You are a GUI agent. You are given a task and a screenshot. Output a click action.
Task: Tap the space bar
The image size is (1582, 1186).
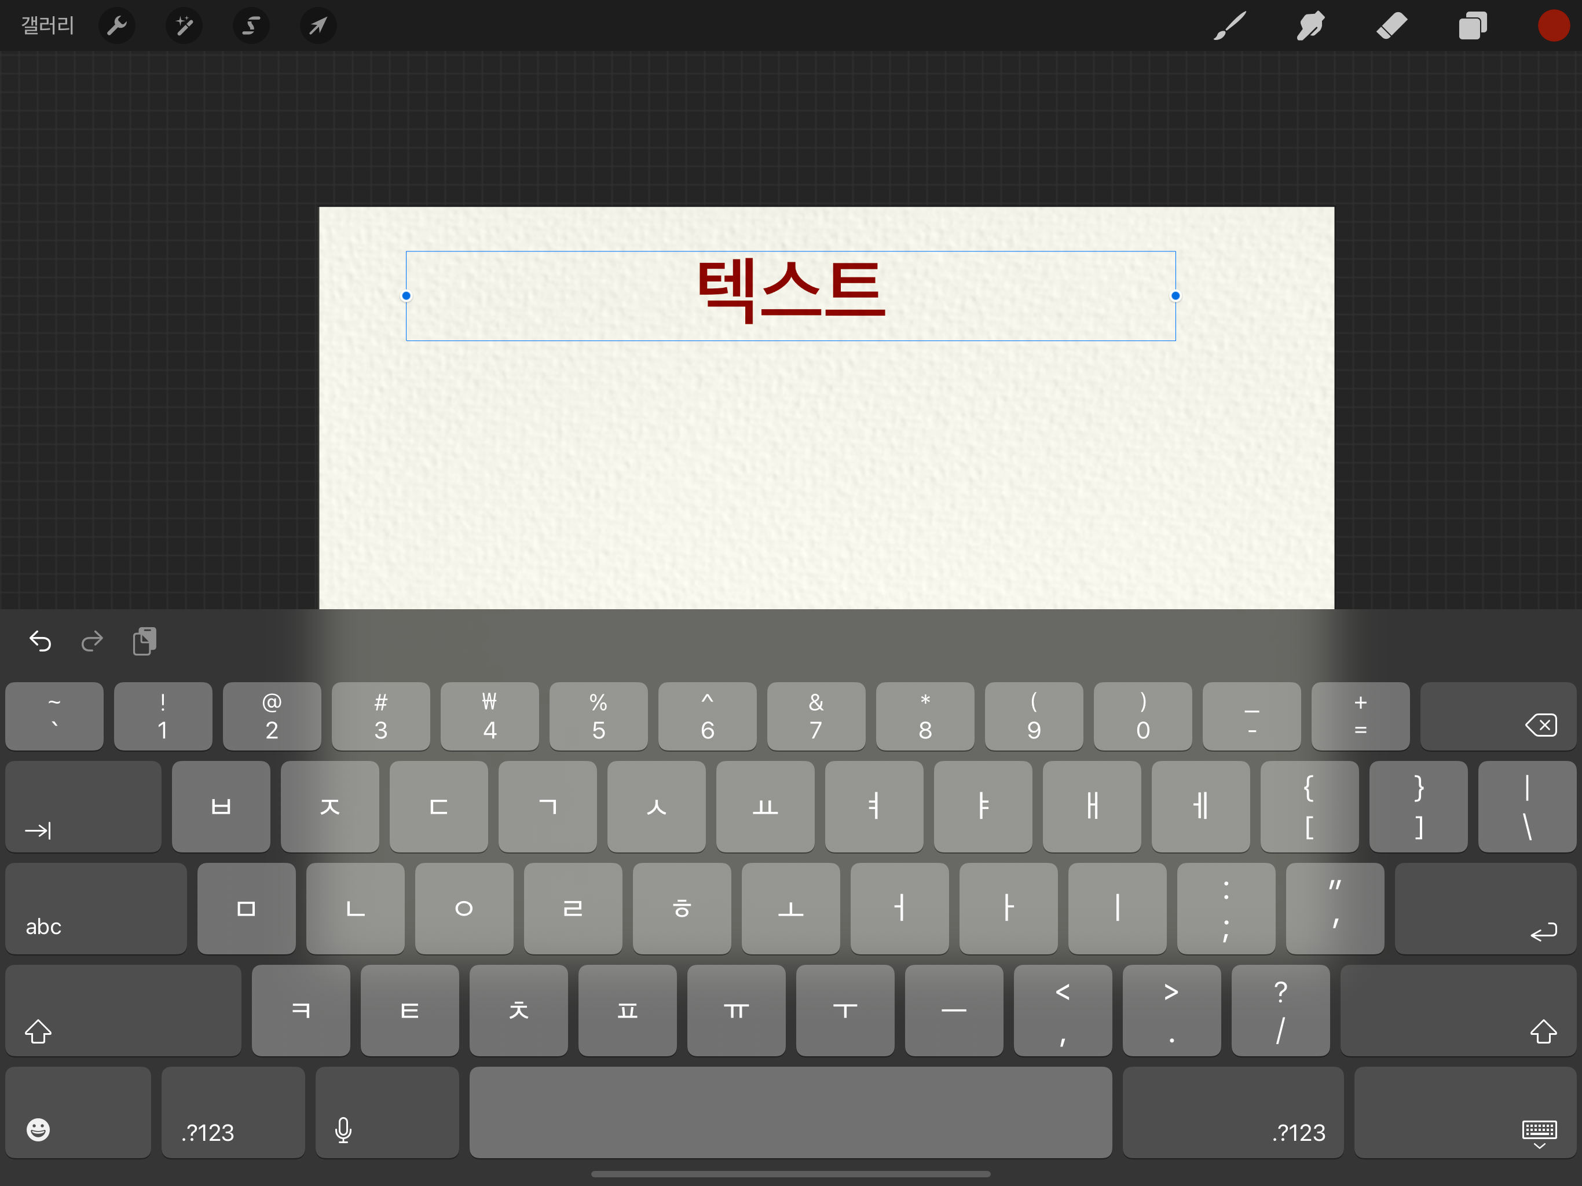point(791,1112)
